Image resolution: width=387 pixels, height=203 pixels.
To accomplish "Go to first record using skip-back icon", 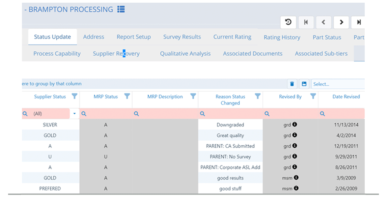I will click(306, 22).
